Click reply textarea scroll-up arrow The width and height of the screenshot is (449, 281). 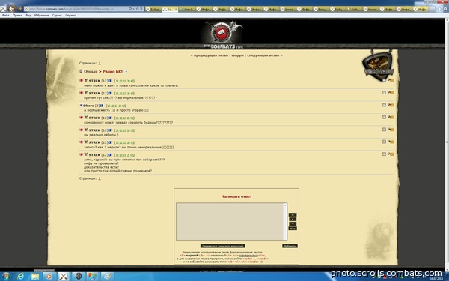[x=285, y=205]
